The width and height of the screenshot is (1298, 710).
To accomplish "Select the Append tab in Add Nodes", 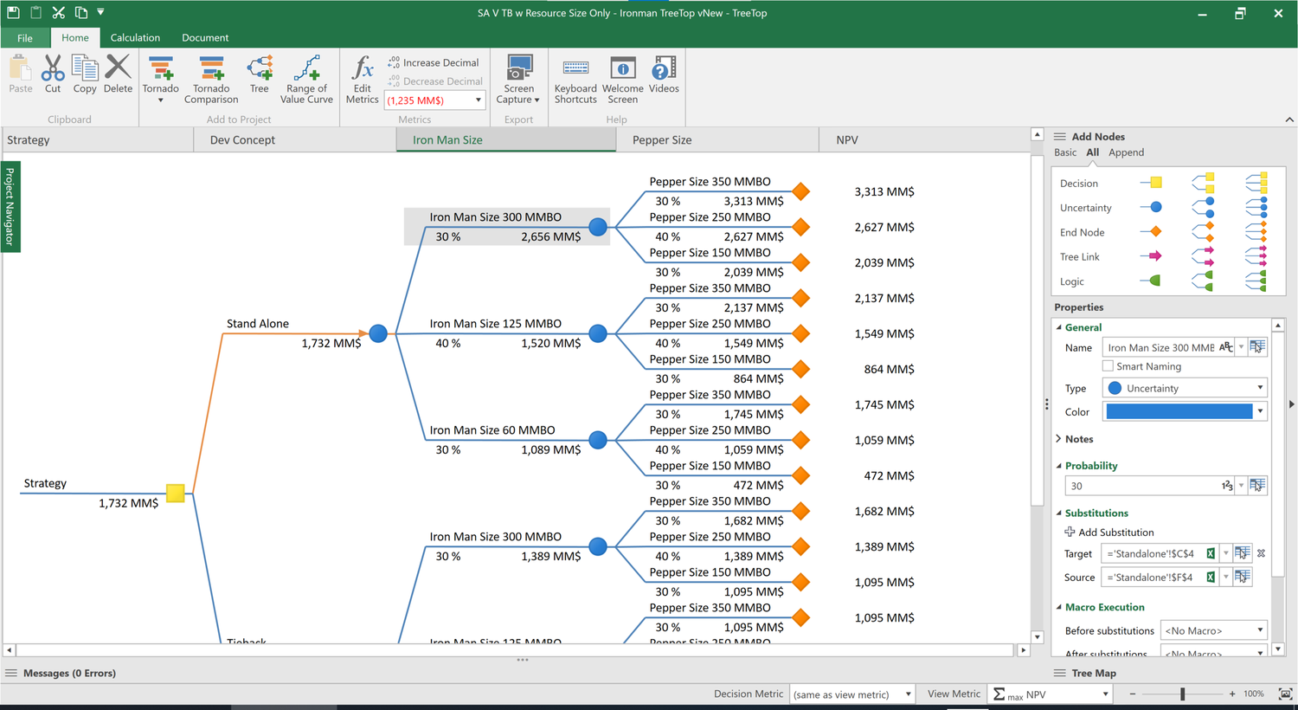I will [x=1126, y=152].
